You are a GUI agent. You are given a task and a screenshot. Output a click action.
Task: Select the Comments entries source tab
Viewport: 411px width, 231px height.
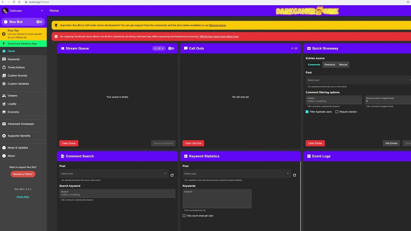point(314,64)
